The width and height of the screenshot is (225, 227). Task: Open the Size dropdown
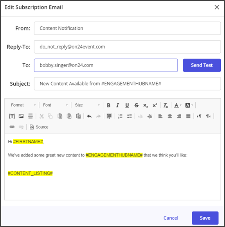click(87, 105)
